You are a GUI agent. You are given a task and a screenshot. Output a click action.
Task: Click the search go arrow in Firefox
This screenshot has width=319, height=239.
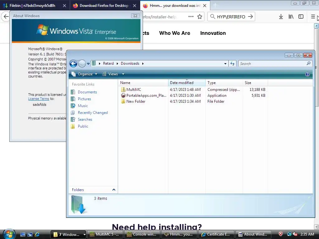tap(251, 17)
